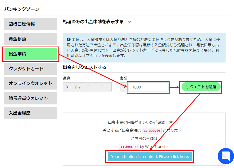
Task: Open the 銀行口座情報 menu item
Action: [31, 24]
